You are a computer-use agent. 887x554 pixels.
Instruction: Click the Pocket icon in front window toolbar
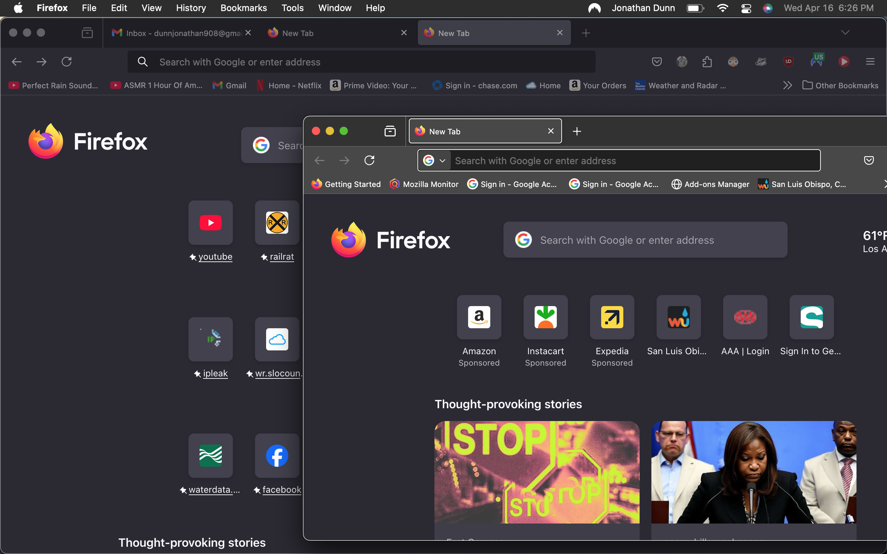pyautogui.click(x=869, y=160)
